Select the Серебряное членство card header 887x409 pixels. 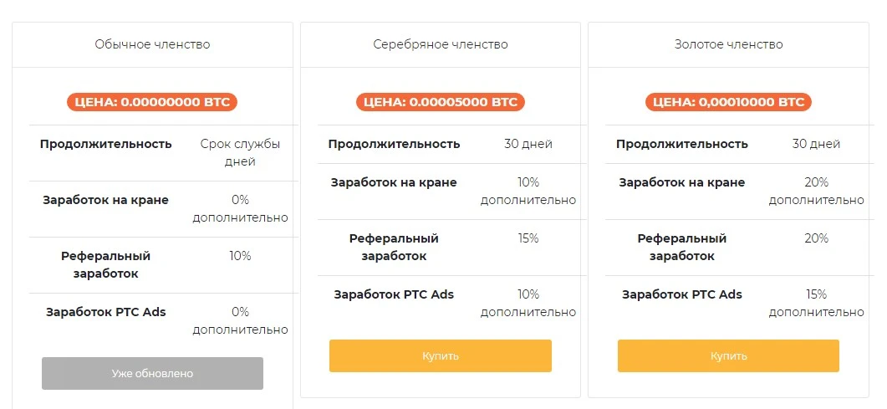pos(440,44)
